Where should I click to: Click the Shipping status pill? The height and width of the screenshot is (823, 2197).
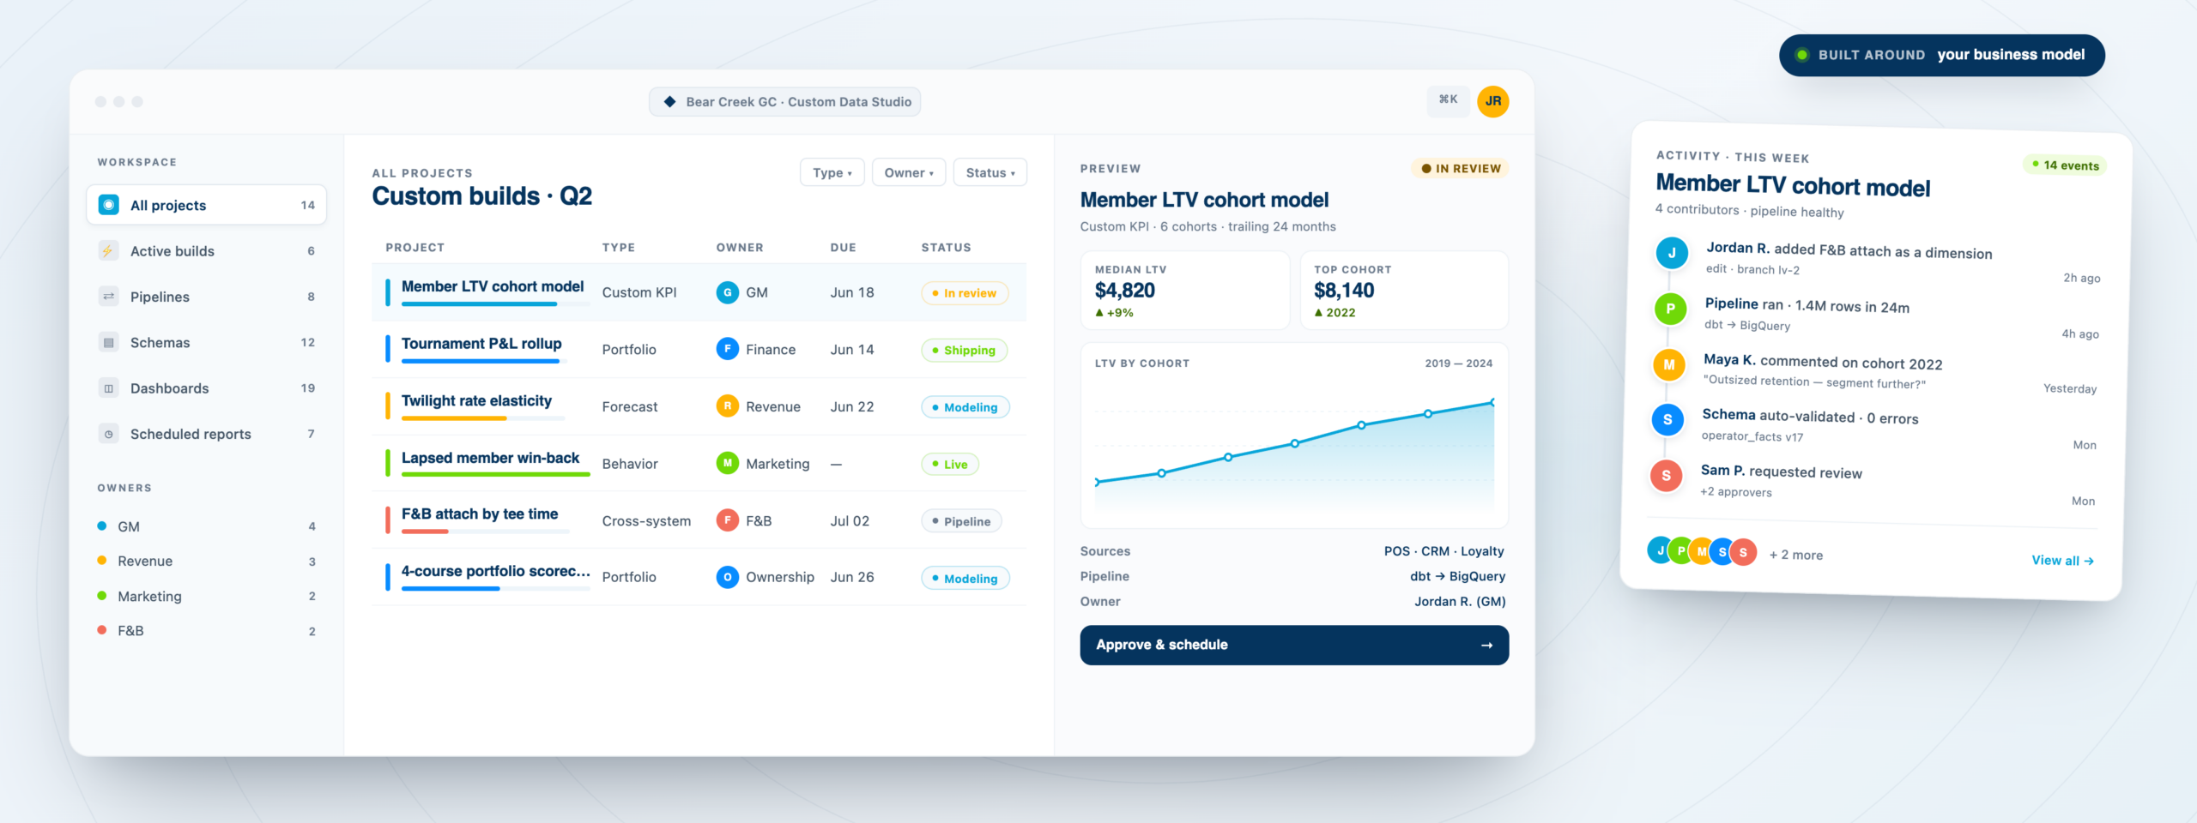pos(964,350)
